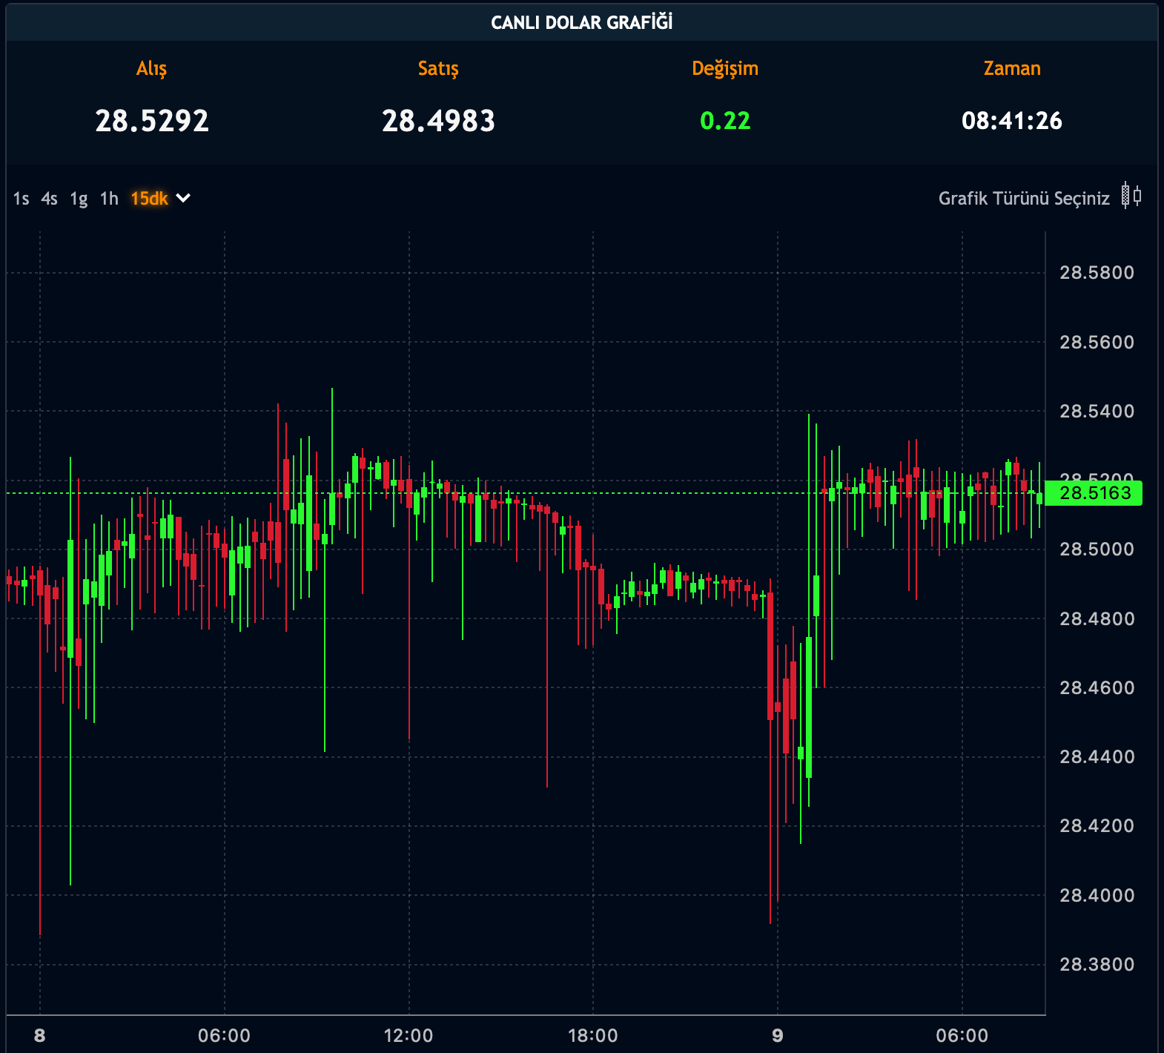This screenshot has width=1164, height=1053.
Task: Click the 28.4200 price axis label
Action: 1097,826
